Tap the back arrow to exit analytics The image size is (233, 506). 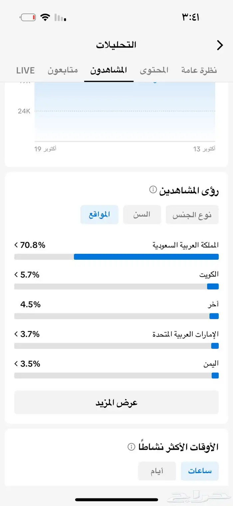219,45
